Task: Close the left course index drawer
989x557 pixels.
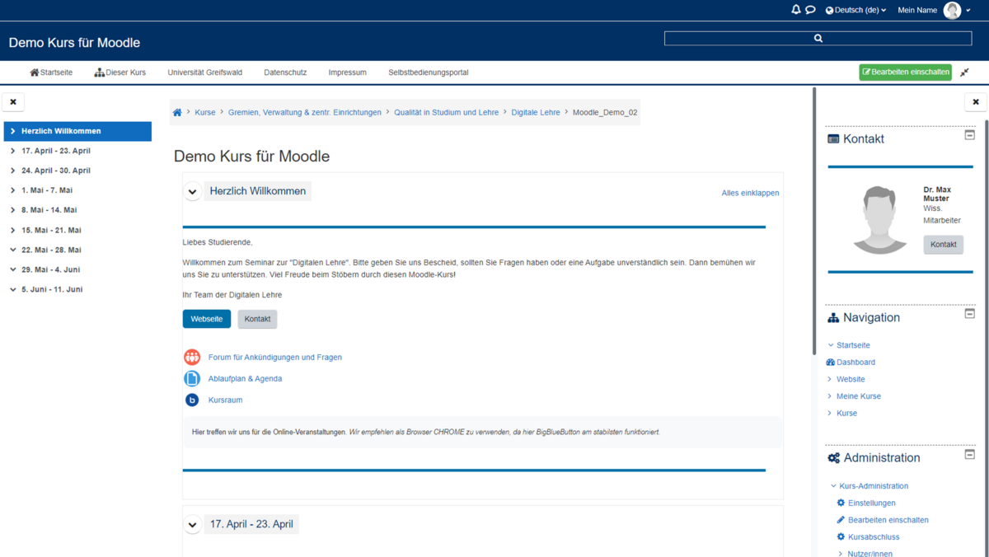Action: (13, 102)
